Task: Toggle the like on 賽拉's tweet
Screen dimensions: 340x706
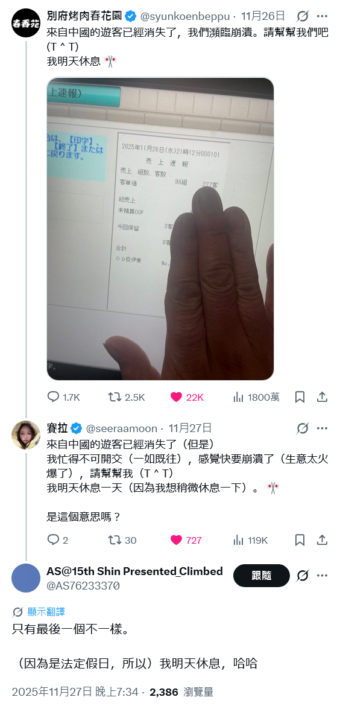Action: [x=186, y=540]
